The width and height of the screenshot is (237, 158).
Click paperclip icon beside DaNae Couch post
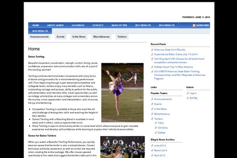[x=152, y=67]
